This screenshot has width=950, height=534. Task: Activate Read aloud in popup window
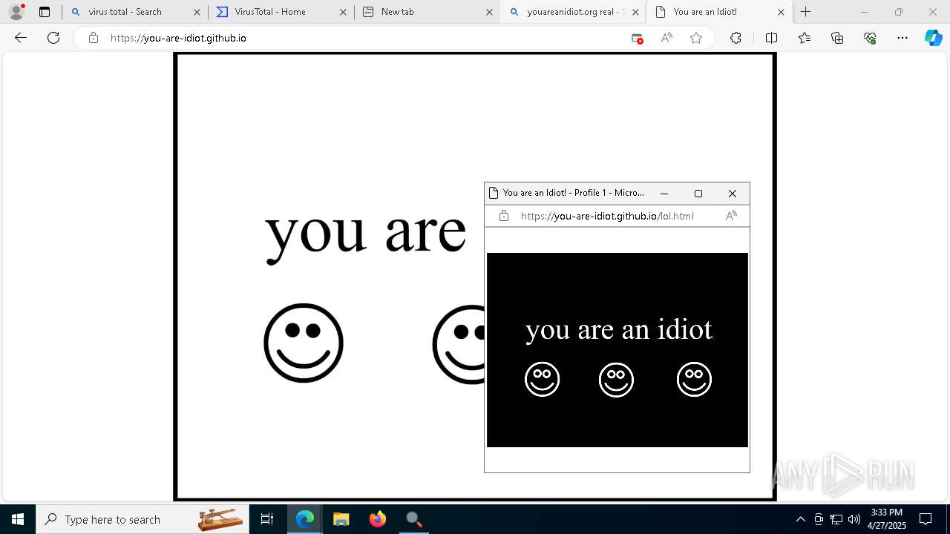(731, 216)
